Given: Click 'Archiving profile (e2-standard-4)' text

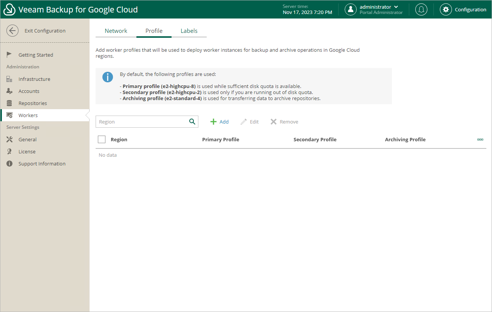Looking at the screenshot, I should coord(162,98).
